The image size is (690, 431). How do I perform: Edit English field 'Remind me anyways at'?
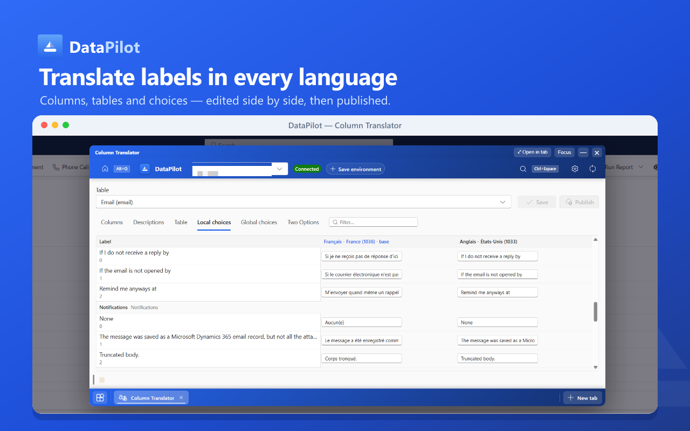pos(498,293)
